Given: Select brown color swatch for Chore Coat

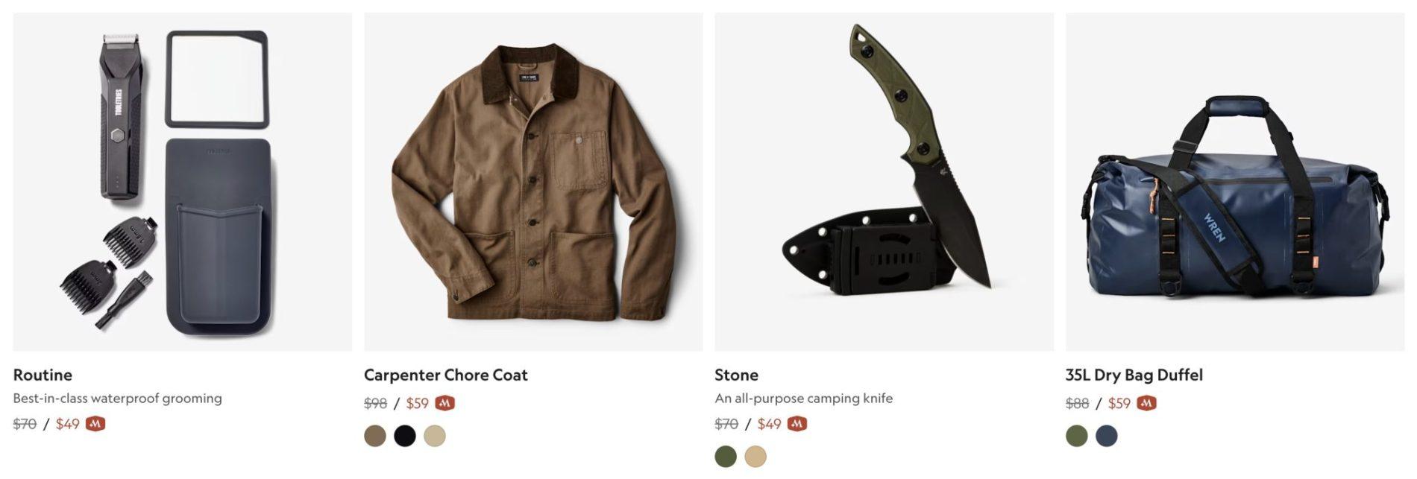Looking at the screenshot, I should 375,436.
